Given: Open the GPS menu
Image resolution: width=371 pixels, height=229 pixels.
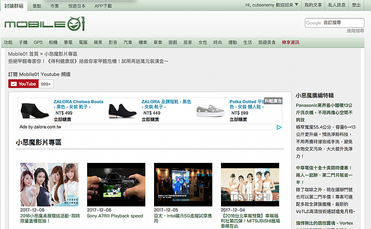Looking at the screenshot, I should (x=38, y=42).
